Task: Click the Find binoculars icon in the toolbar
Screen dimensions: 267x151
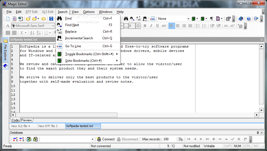Action: point(126,19)
